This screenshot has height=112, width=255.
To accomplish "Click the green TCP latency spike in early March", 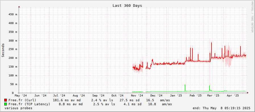I will (210, 88).
